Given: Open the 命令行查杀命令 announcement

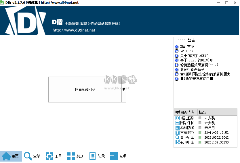Looking at the screenshot, I should (192, 69).
